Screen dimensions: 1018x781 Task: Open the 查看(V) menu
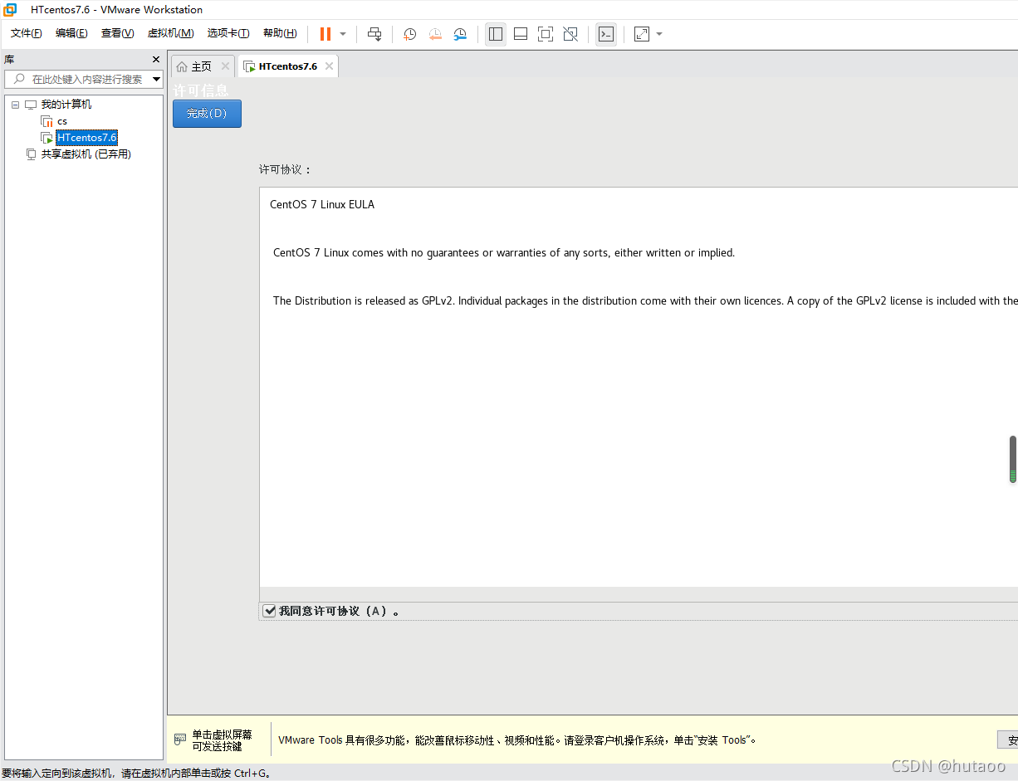tap(117, 33)
